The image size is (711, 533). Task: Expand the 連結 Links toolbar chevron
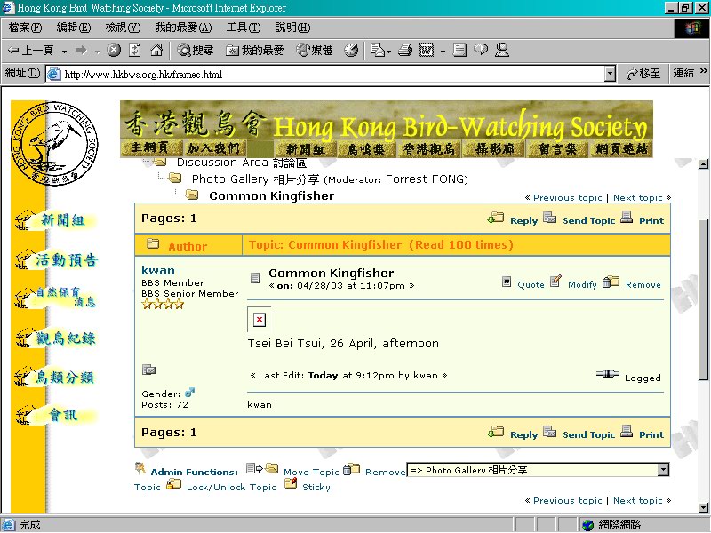(703, 71)
